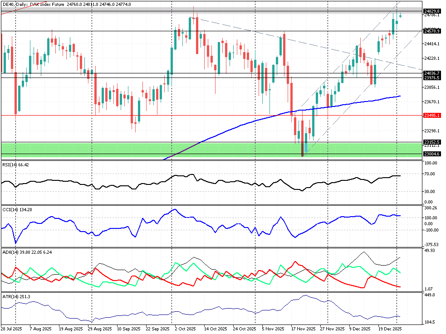Screen dimensions: 446x334
Task: Select the most recent candlestick
Action: pyautogui.click(x=400, y=16)
